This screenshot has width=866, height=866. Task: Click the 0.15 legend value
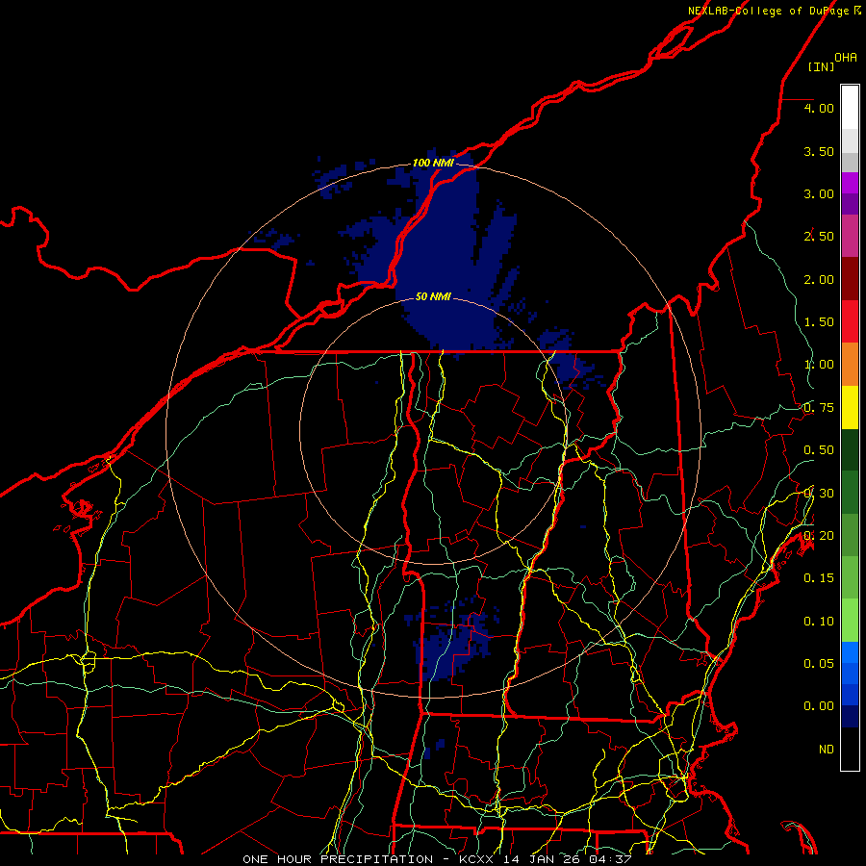(x=819, y=578)
